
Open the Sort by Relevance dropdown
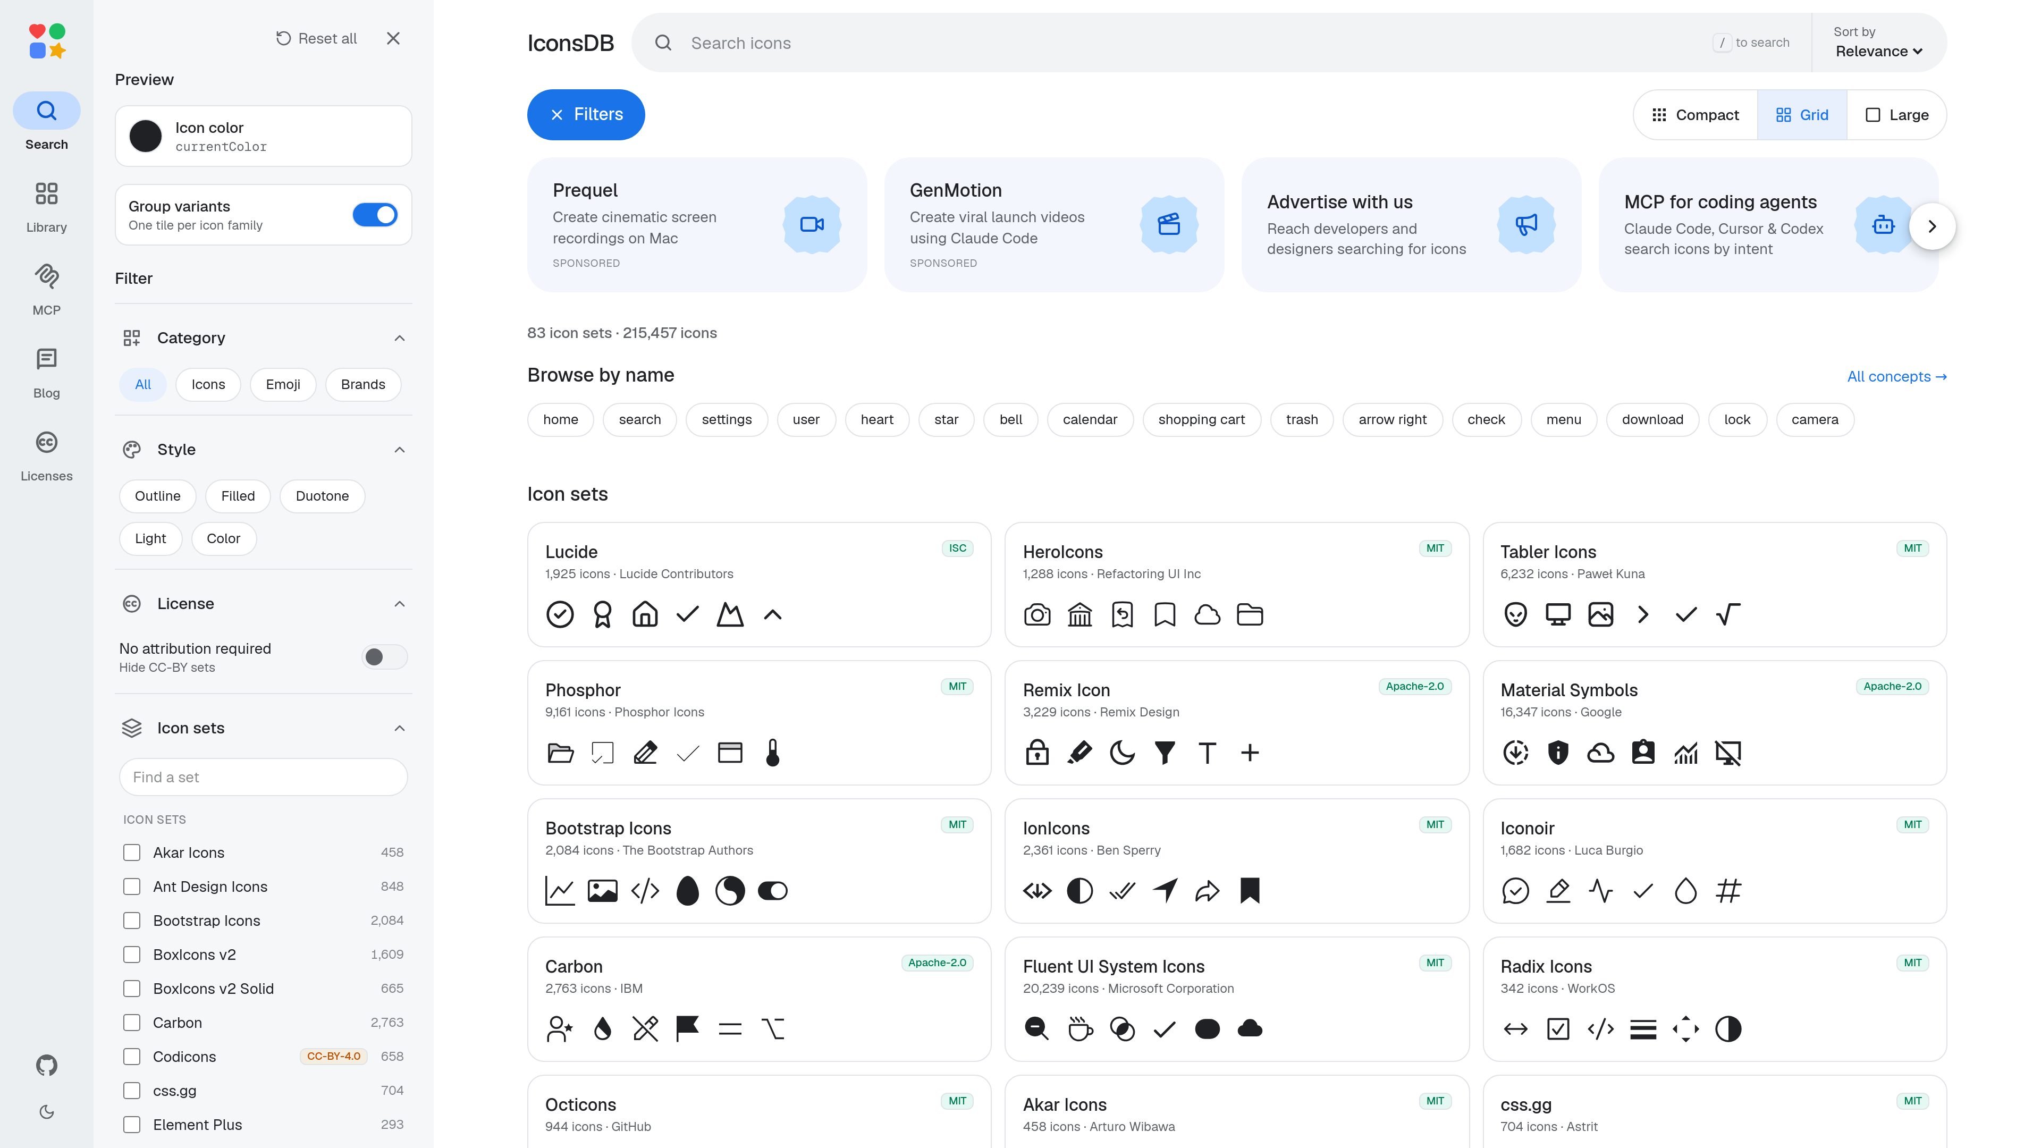(x=1878, y=43)
